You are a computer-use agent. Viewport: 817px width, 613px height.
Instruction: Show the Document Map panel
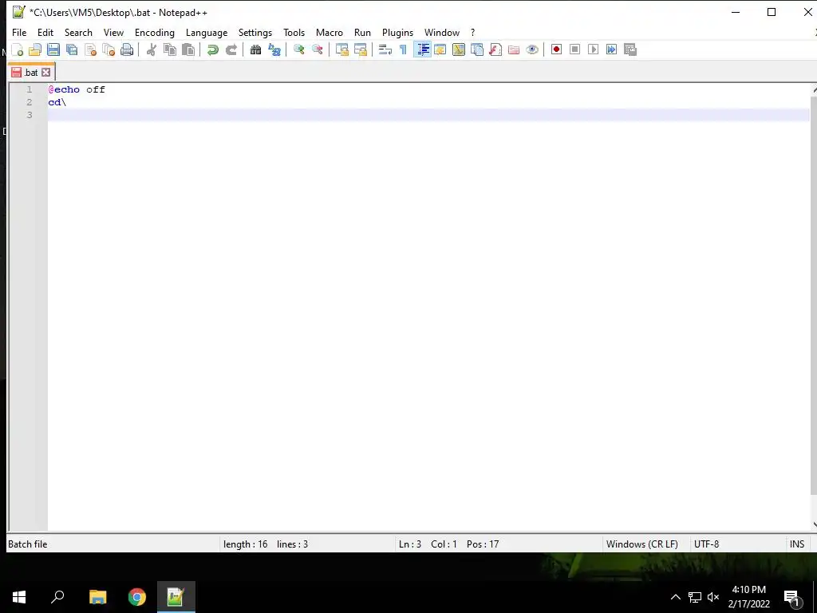click(459, 49)
